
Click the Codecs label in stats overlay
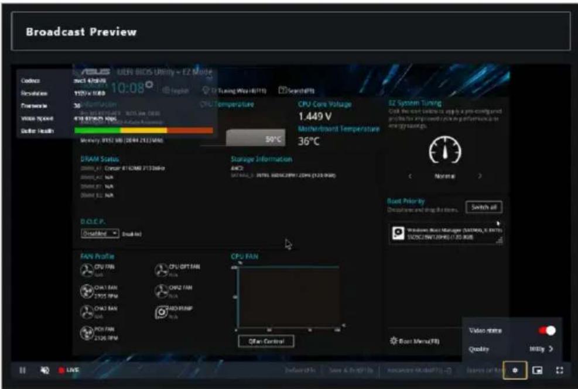30,81
